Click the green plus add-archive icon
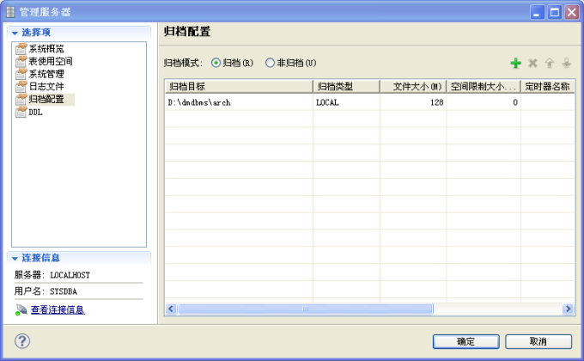The image size is (584, 361). (x=515, y=63)
